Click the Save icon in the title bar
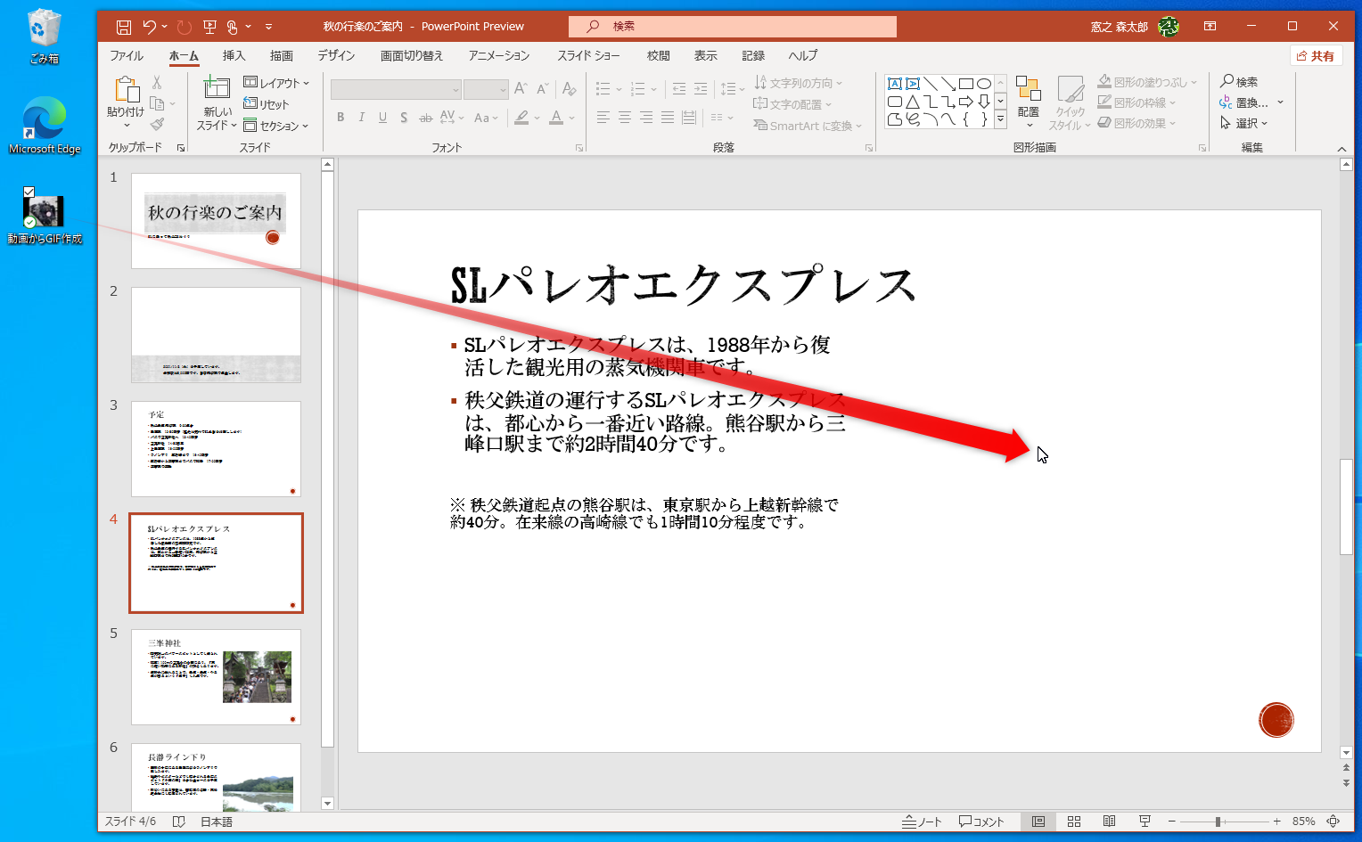The image size is (1362, 842). click(124, 27)
